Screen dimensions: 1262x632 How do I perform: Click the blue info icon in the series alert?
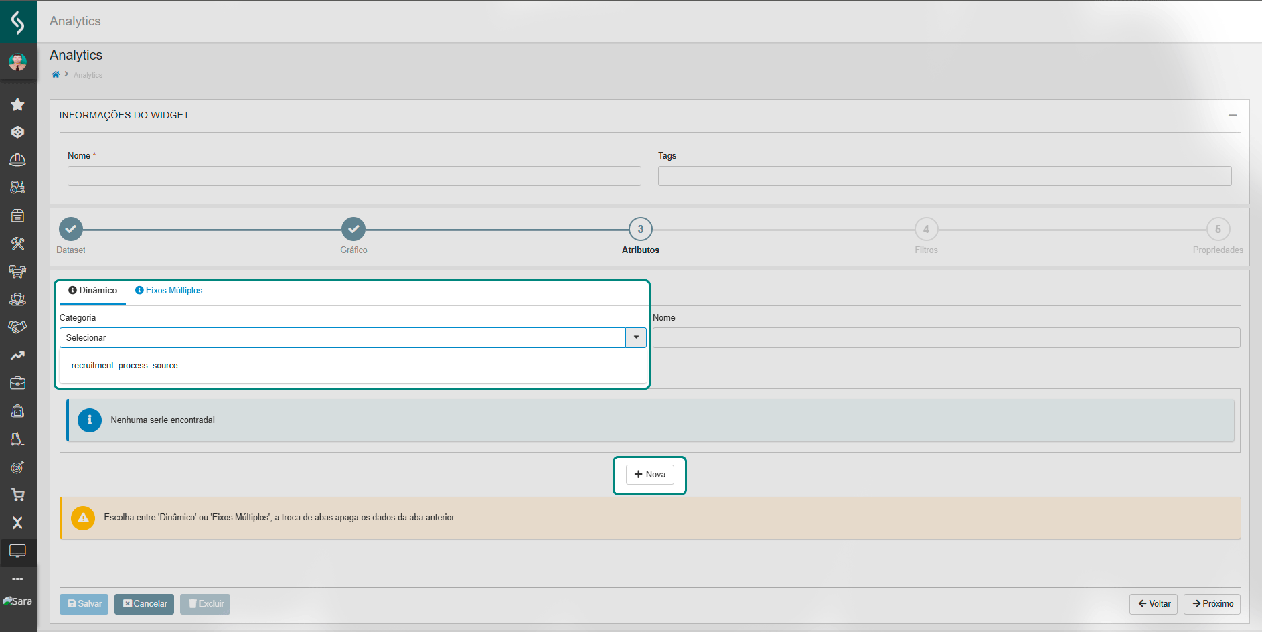(90, 420)
